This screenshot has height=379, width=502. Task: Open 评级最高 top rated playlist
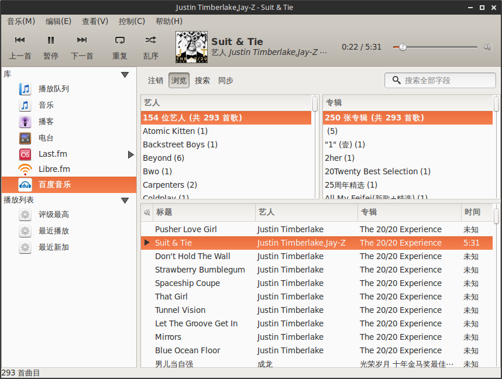pos(68,215)
